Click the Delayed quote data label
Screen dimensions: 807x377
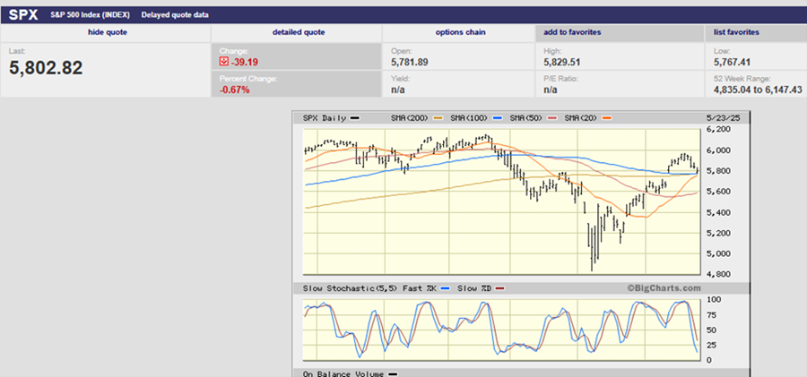pos(175,15)
